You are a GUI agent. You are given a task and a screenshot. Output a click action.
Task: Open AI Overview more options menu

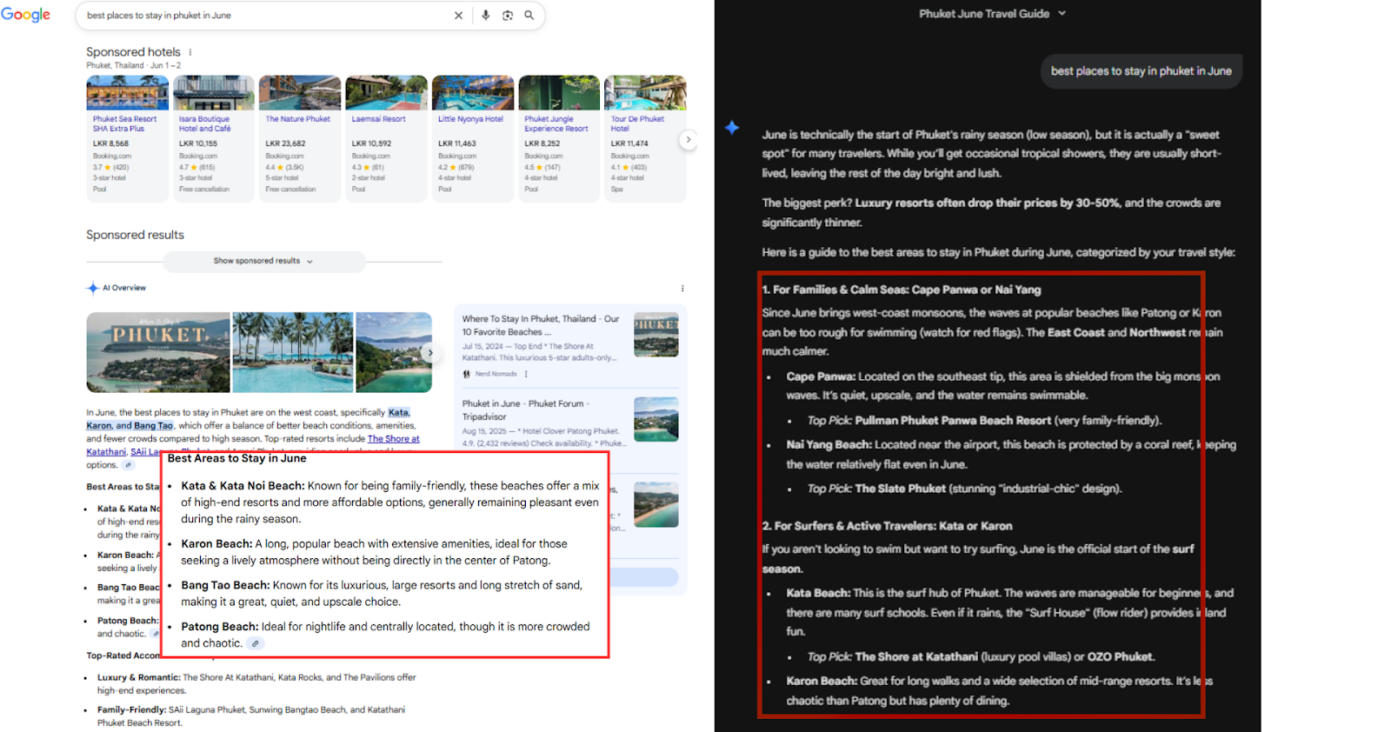[x=682, y=289]
